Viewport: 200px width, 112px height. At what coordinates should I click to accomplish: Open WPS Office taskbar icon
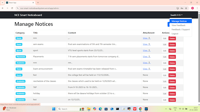point(135,109)
